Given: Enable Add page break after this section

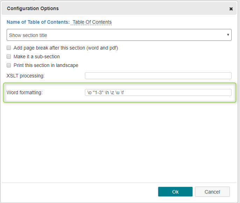Looking at the screenshot, I should (9, 48).
